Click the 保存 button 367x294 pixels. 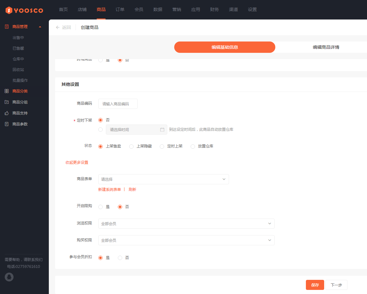315,285
